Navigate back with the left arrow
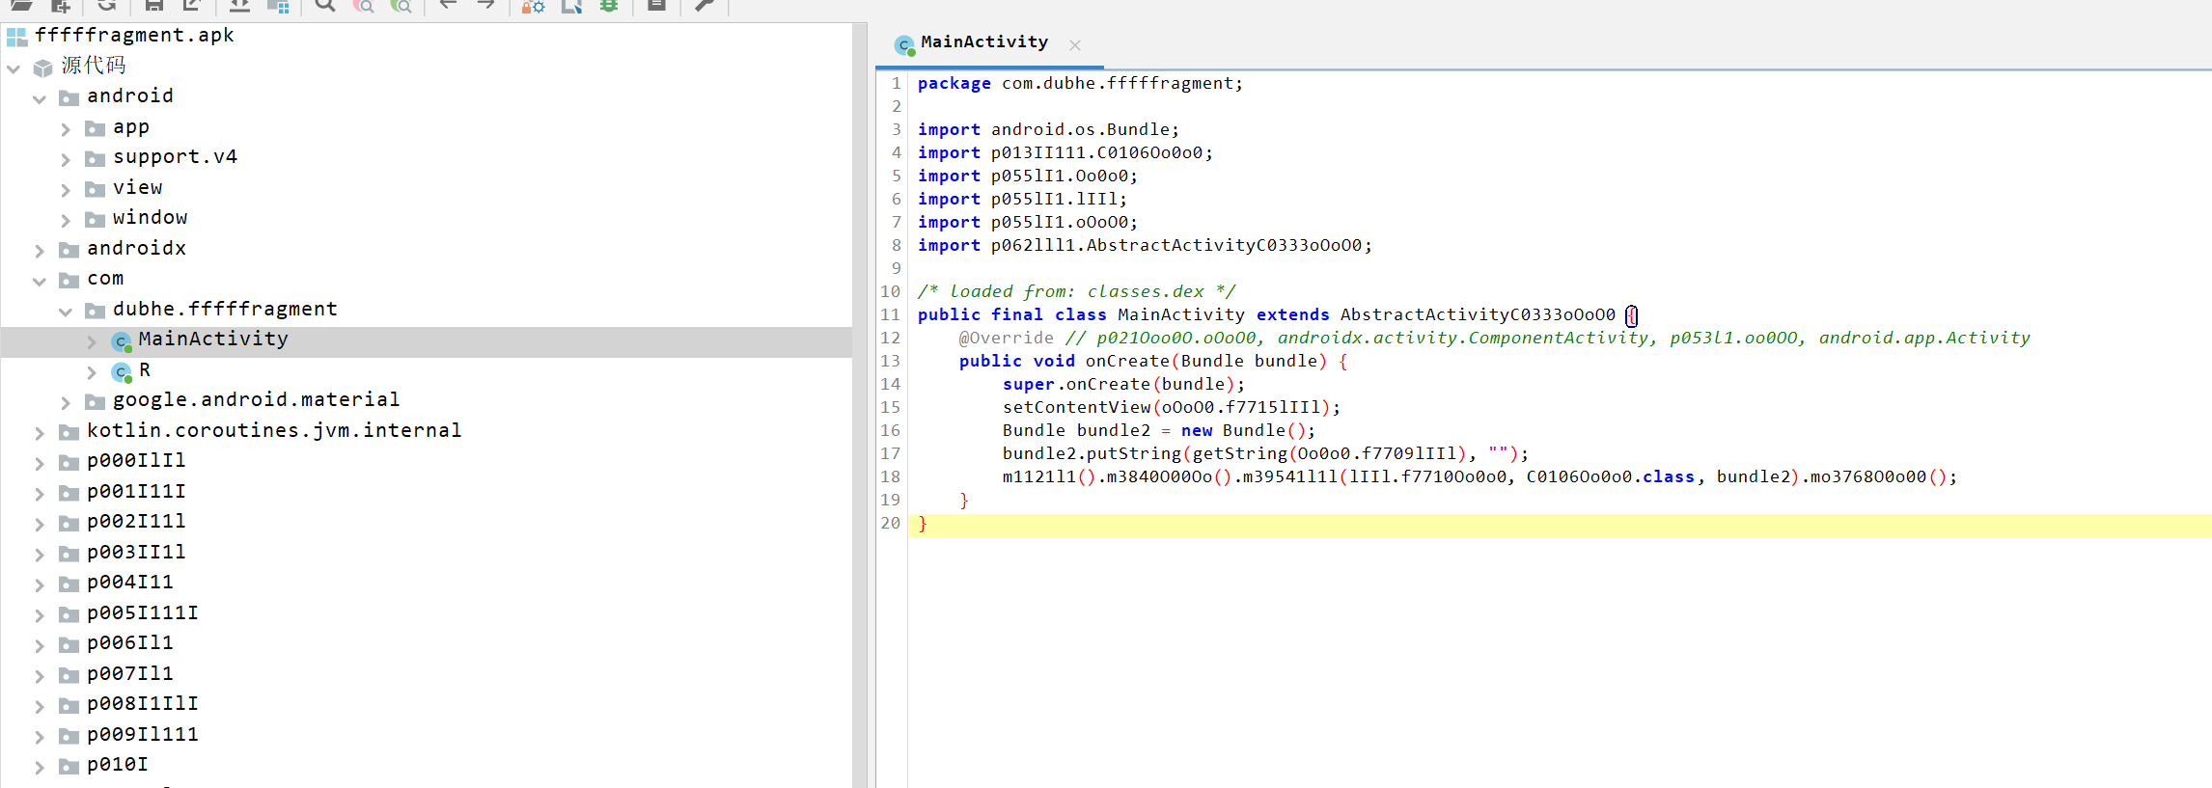This screenshot has height=788, width=2212. [x=448, y=6]
